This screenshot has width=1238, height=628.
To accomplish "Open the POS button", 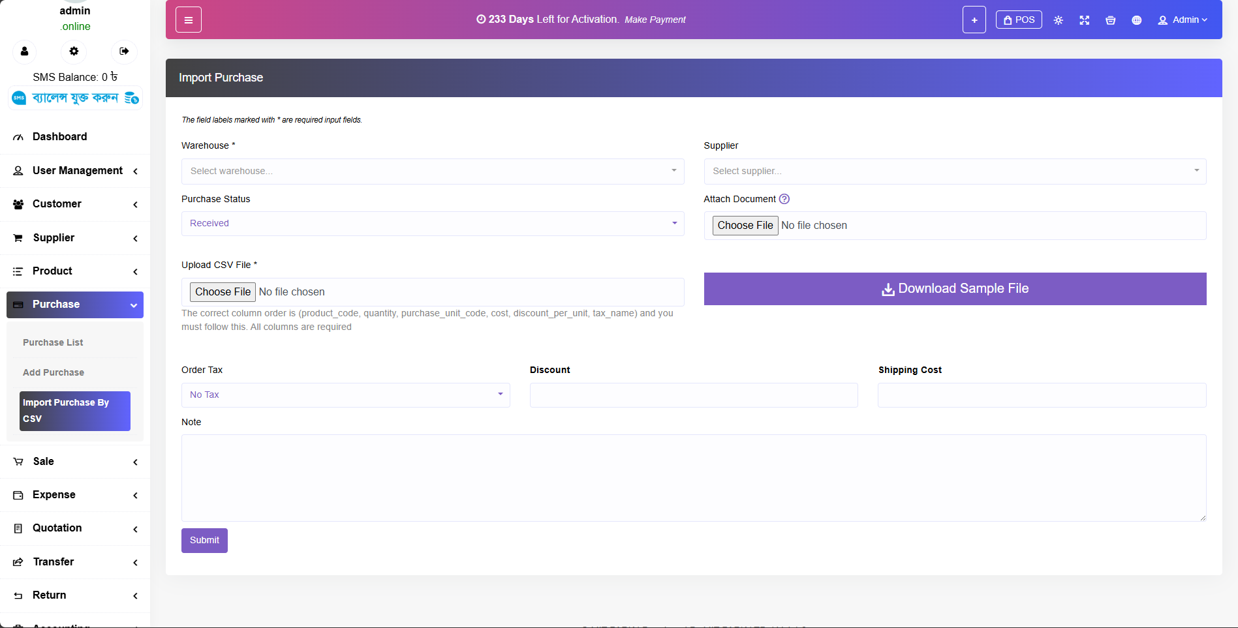I will [1018, 20].
